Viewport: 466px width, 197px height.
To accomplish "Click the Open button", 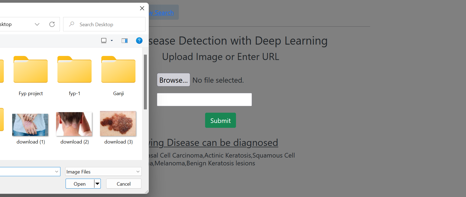I will coord(79,184).
